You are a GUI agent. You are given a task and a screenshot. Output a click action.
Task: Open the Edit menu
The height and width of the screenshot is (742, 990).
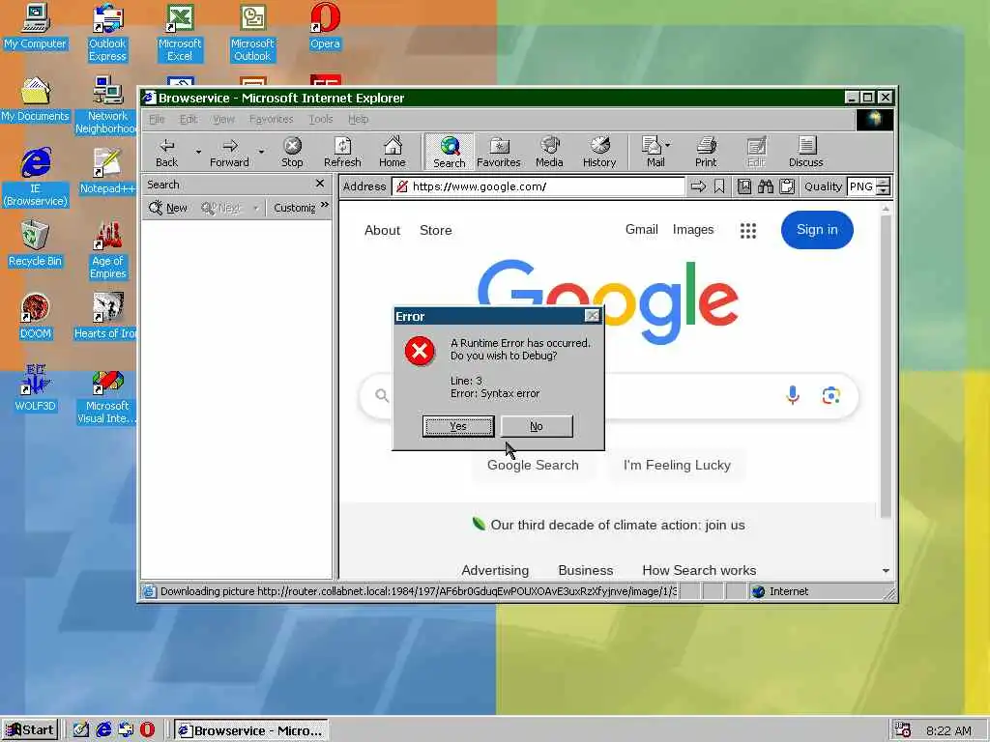pyautogui.click(x=189, y=119)
